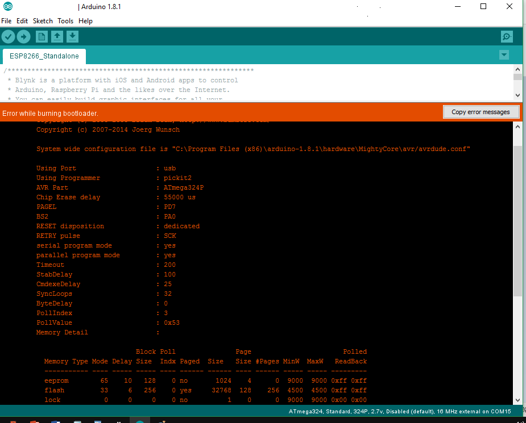Click the console scrollbar down arrow
The image size is (526, 423).
point(517,400)
